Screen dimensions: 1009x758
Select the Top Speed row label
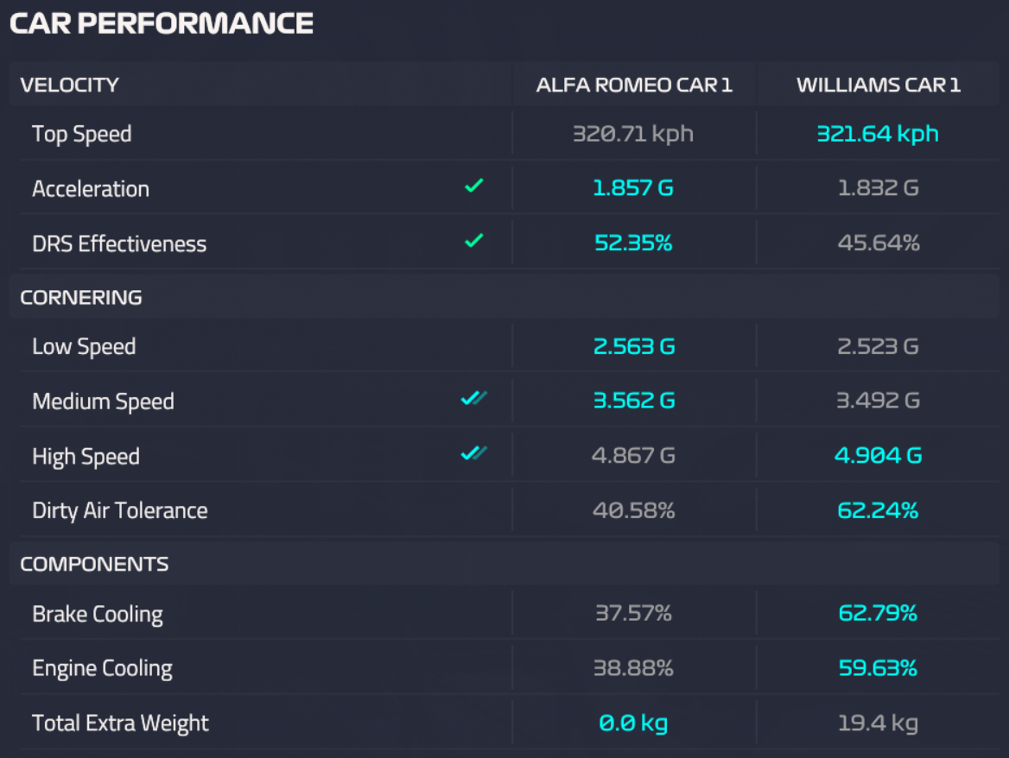pos(82,134)
